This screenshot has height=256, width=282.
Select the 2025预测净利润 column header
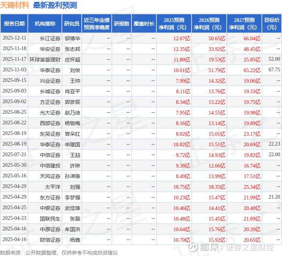174,23
